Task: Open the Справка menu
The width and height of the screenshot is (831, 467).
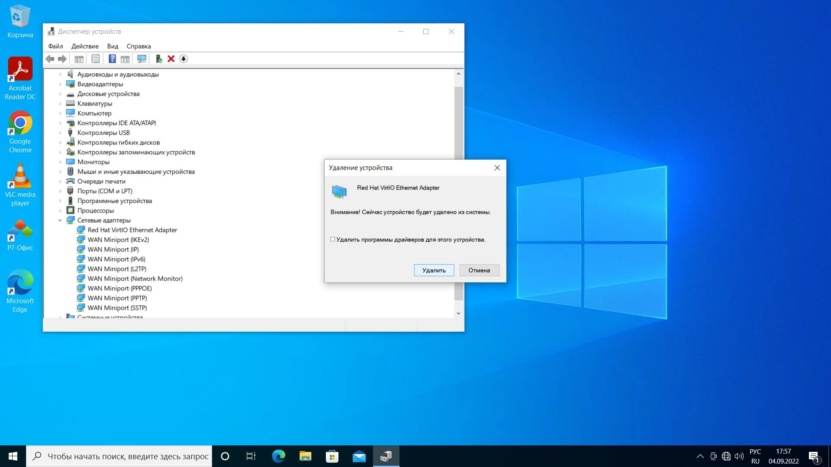Action: tap(138, 46)
